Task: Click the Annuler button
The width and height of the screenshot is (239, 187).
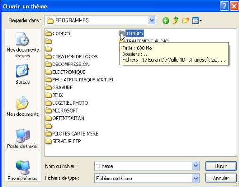Action: tap(221, 178)
